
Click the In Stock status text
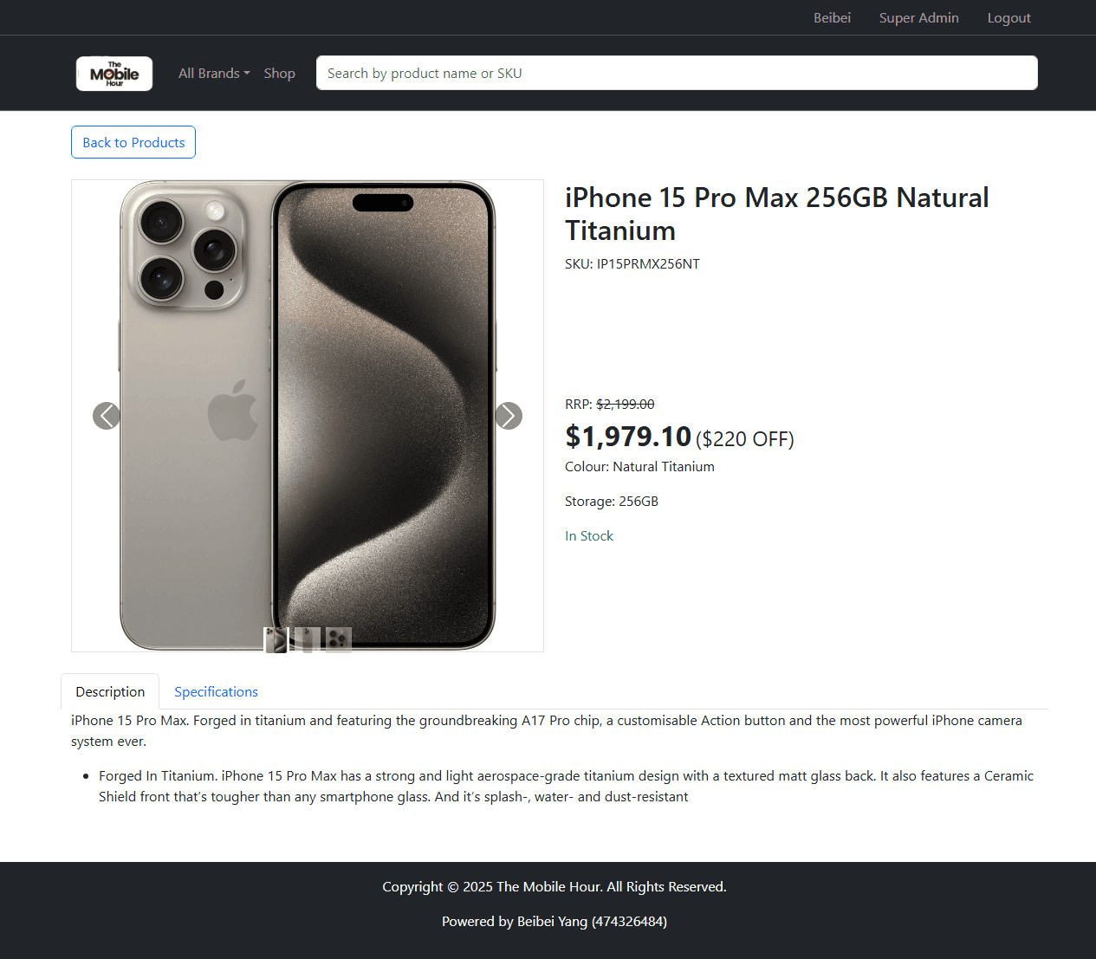click(x=589, y=536)
